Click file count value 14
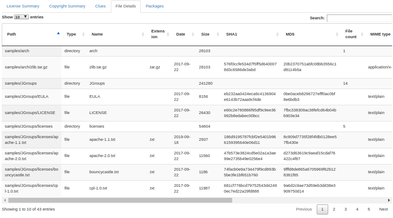The width and height of the screenshot is (393, 218). pyautogui.click(x=345, y=83)
